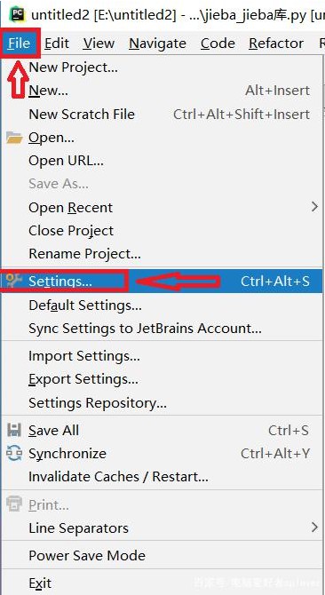Select Sync Settings to JetBrains Account...
The image size is (325, 595).
(145, 329)
